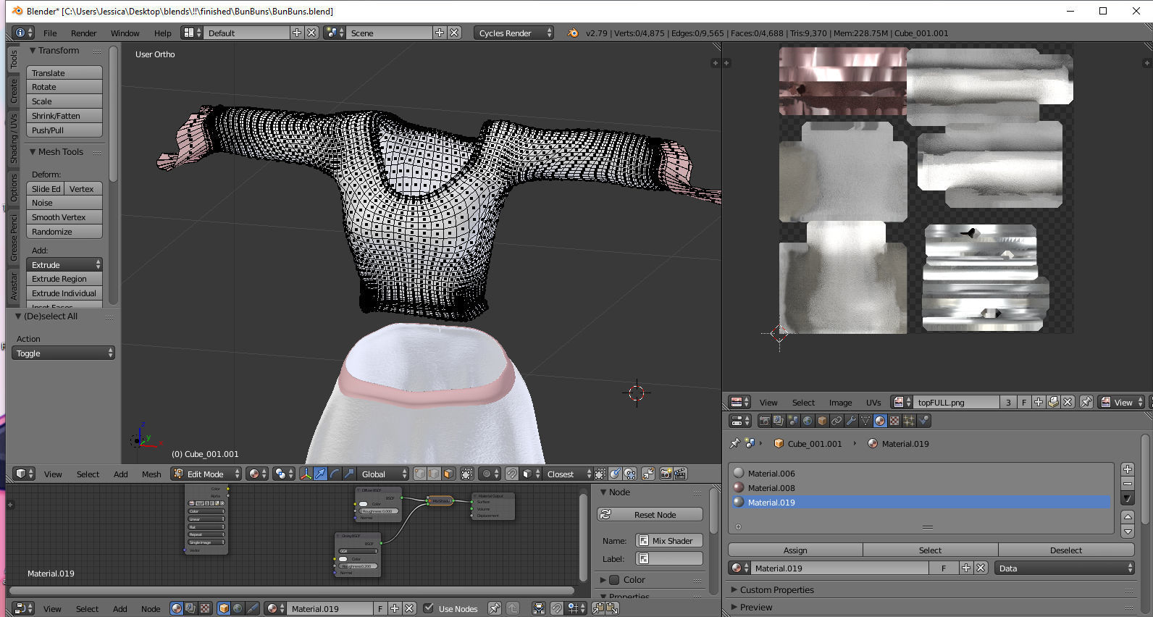Viewport: 1153px width, 617px height.
Task: Open the Mesh menu in 3D viewport
Action: pyautogui.click(x=151, y=474)
